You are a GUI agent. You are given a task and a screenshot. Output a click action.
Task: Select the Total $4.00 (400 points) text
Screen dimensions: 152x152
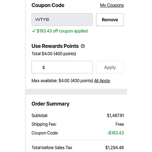tap(54, 54)
